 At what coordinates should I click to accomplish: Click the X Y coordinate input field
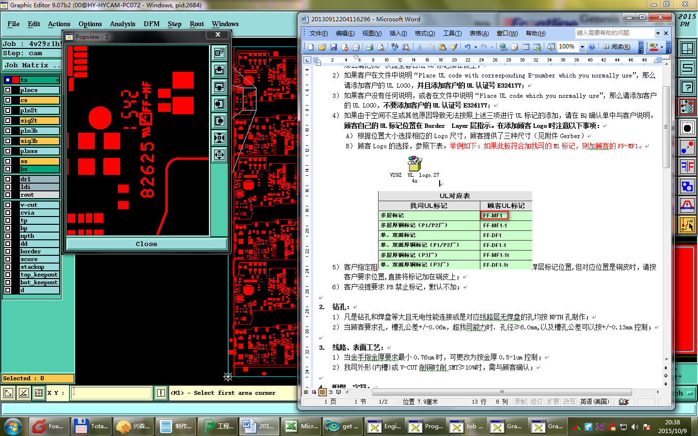click(111, 393)
